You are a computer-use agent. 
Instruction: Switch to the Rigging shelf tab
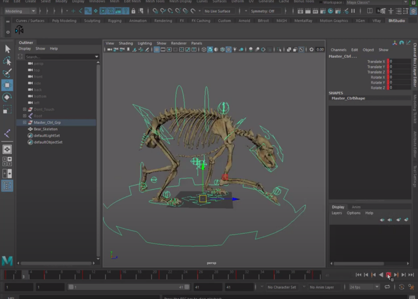click(115, 20)
